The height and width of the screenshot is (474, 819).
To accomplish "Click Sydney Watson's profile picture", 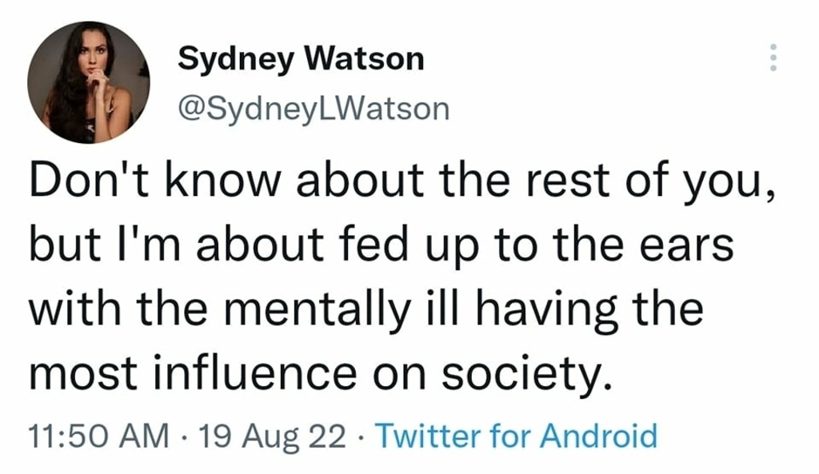I will pos(89,83).
